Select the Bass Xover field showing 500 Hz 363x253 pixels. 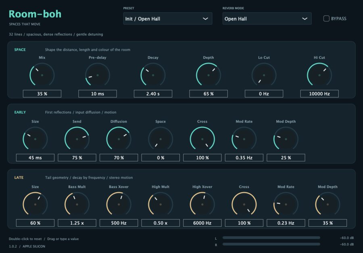(x=119, y=223)
